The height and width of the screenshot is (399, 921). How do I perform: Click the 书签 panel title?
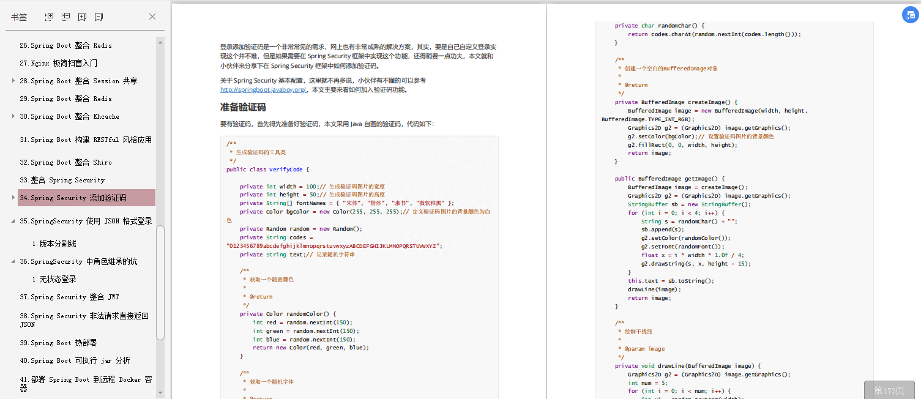(19, 17)
